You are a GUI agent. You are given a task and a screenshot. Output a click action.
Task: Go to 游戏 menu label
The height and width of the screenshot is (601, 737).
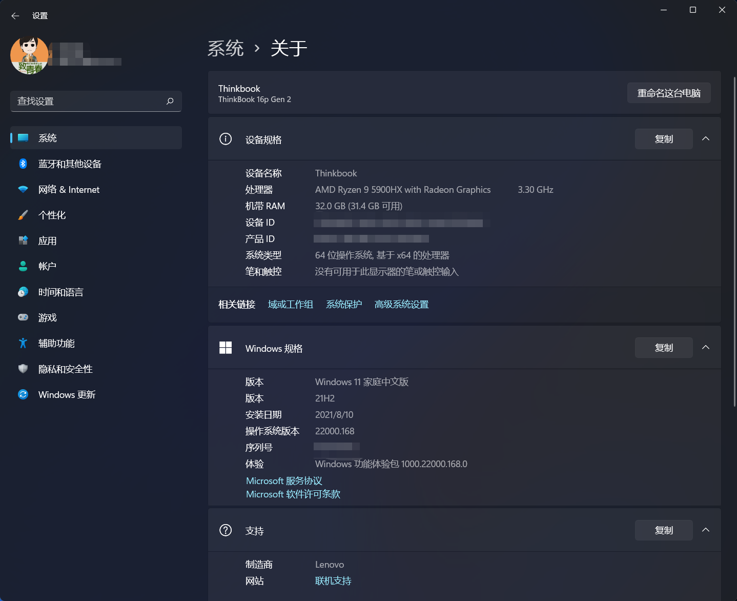48,318
